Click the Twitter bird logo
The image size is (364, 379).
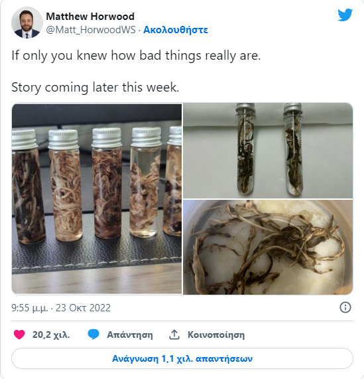click(x=345, y=15)
